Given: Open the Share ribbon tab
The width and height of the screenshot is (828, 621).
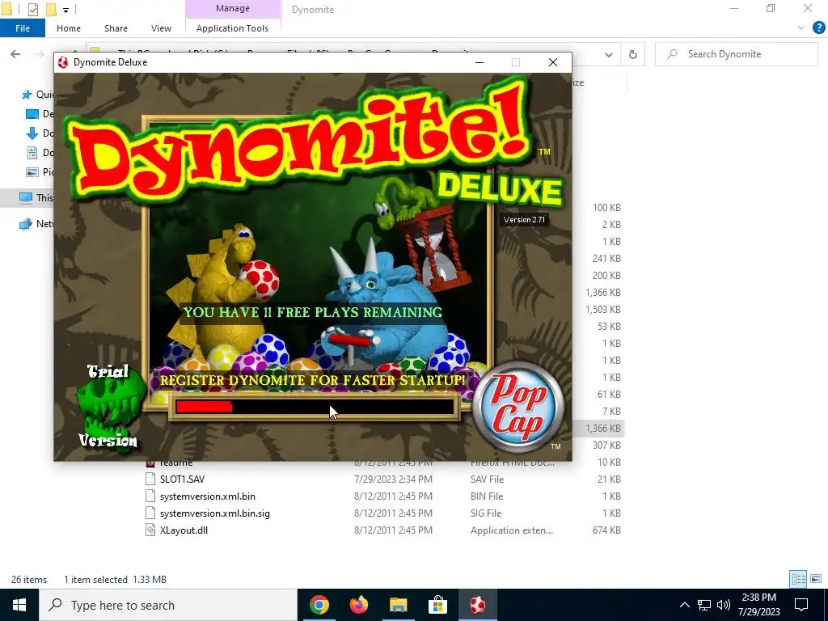Looking at the screenshot, I should (116, 28).
